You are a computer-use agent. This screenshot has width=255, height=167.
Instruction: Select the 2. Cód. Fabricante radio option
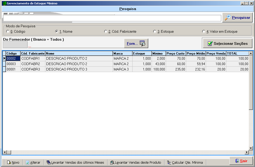[x=106, y=31]
